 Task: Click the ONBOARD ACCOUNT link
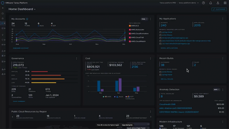21,48
